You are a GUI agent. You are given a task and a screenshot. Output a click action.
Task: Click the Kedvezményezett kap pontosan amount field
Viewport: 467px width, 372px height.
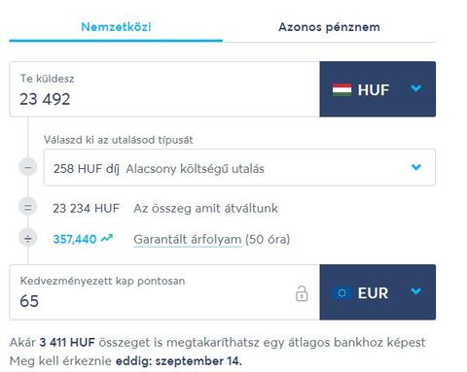click(164, 292)
